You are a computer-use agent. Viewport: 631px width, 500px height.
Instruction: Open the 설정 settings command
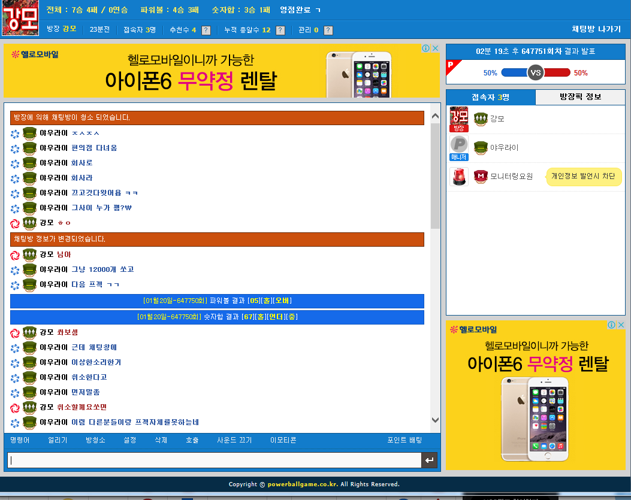pos(129,439)
